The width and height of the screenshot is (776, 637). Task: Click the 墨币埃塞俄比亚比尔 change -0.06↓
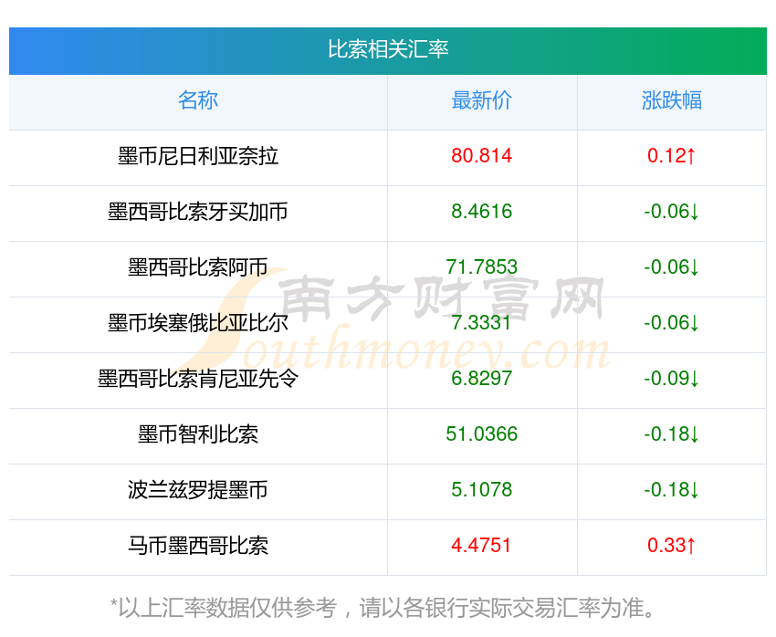pyautogui.click(x=672, y=323)
